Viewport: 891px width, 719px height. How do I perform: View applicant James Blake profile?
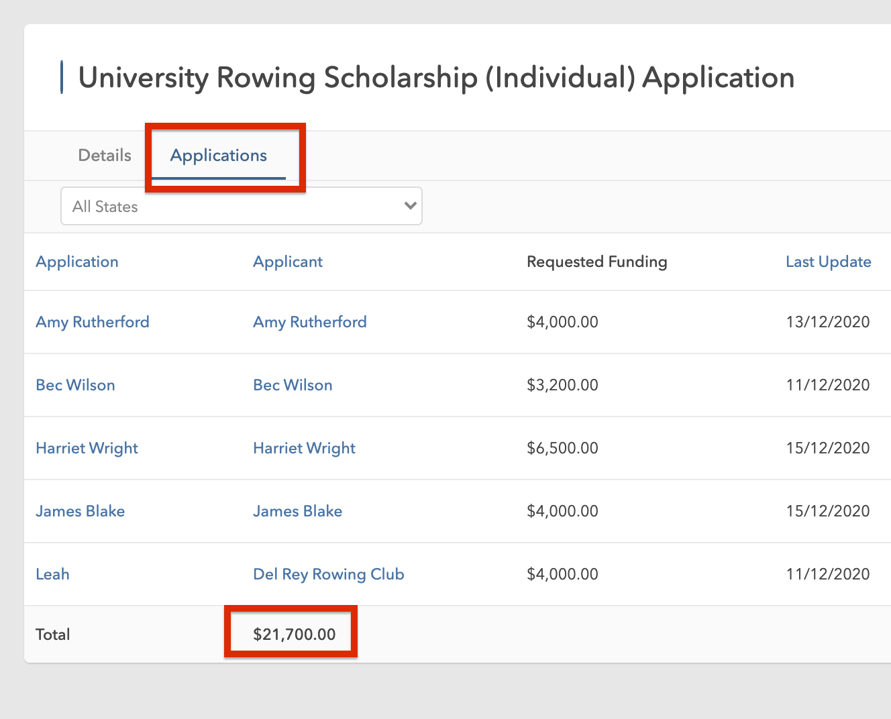pyautogui.click(x=297, y=511)
